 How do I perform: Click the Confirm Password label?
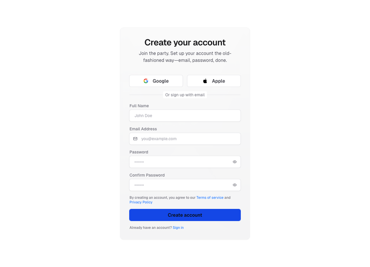[147, 175]
